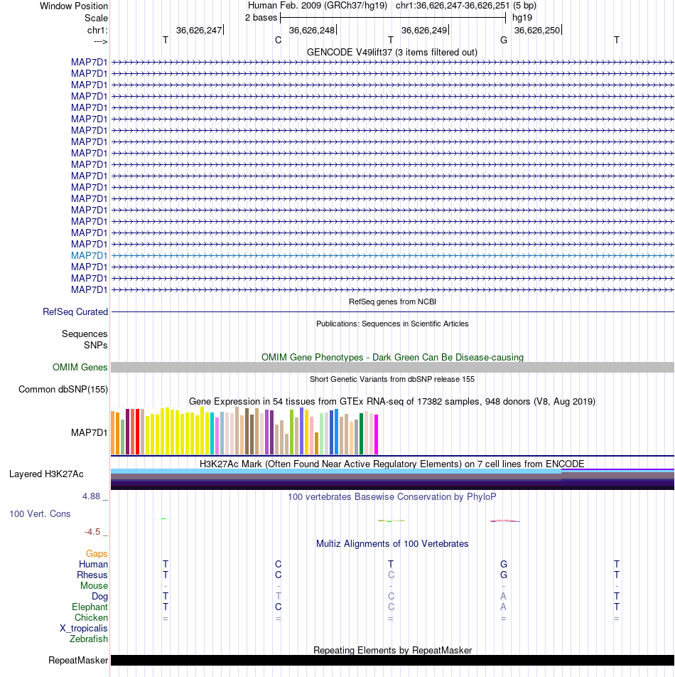The width and height of the screenshot is (675, 677).
Task: Click the 'Human' species label
Action: click(93, 565)
